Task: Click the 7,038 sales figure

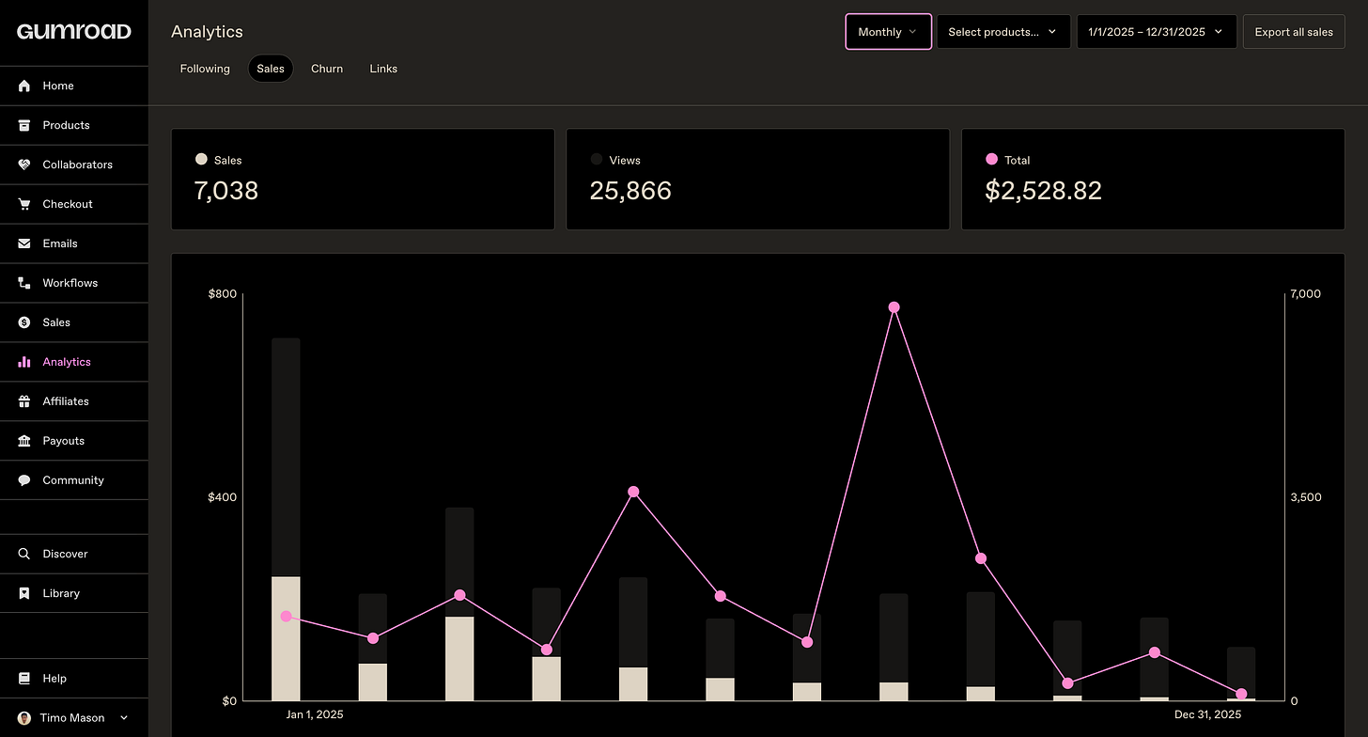Action: click(226, 191)
